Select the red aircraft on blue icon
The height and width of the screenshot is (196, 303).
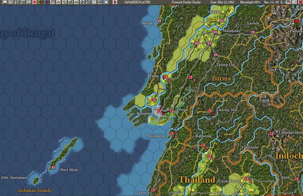click(x=47, y=2)
